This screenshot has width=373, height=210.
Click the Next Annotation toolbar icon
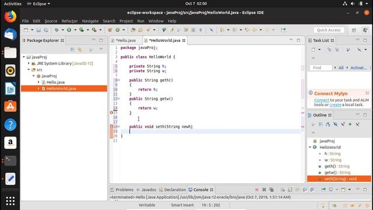222,30
